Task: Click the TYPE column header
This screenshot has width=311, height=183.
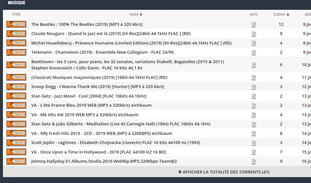Action: click(16, 14)
